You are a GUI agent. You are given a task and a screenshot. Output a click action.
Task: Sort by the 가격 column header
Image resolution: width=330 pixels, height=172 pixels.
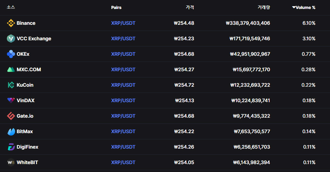(x=190, y=7)
